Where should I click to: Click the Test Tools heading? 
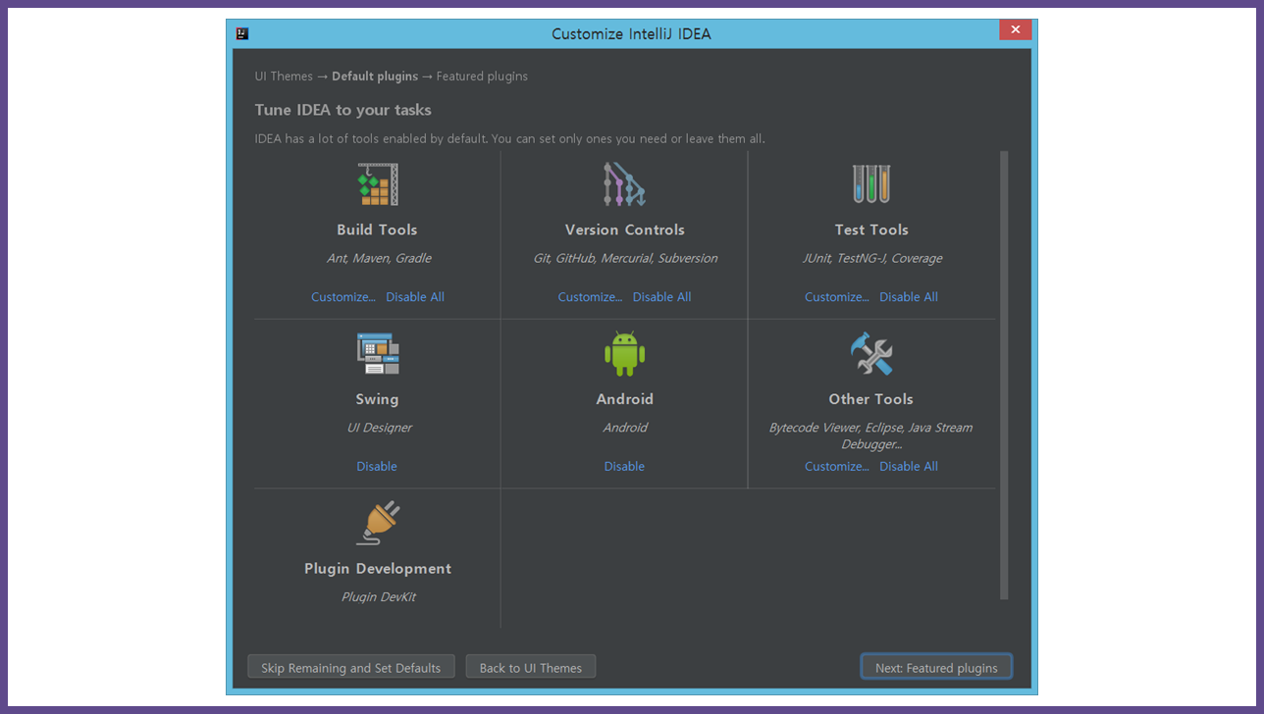871,229
